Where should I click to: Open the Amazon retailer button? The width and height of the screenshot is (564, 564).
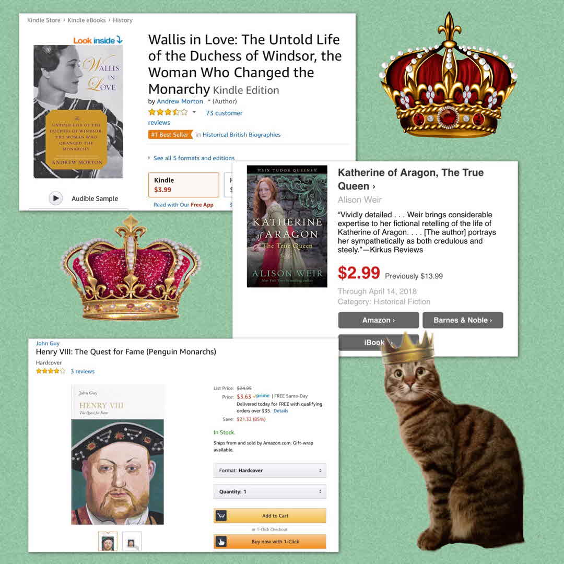click(379, 320)
